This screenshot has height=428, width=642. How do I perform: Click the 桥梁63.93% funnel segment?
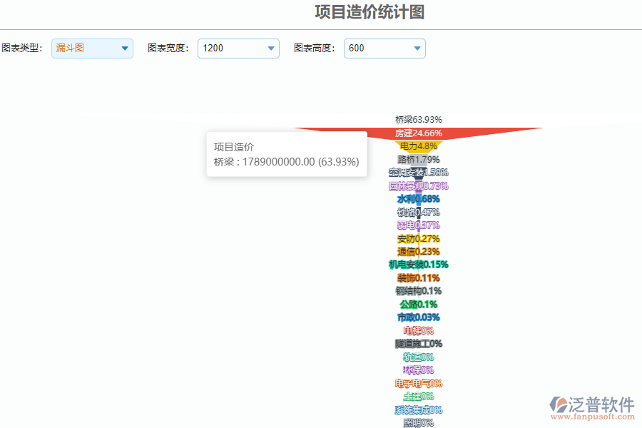pyautogui.click(x=419, y=120)
